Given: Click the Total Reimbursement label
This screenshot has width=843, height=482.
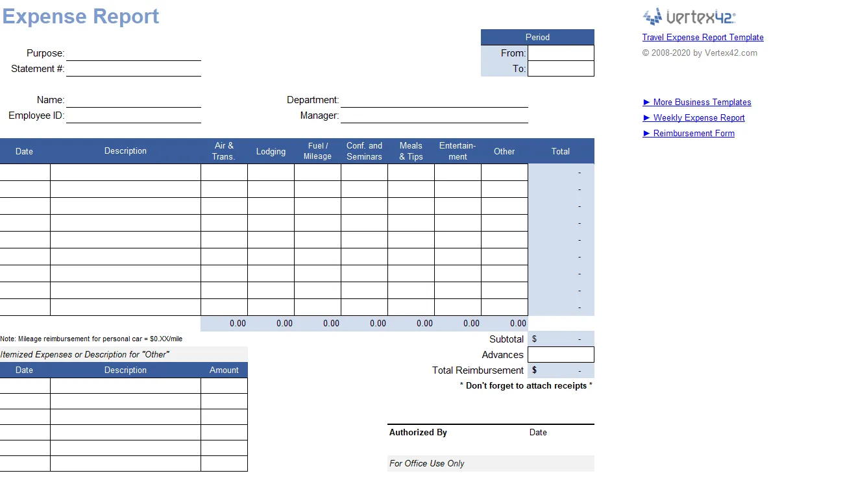Looking at the screenshot, I should [x=478, y=370].
